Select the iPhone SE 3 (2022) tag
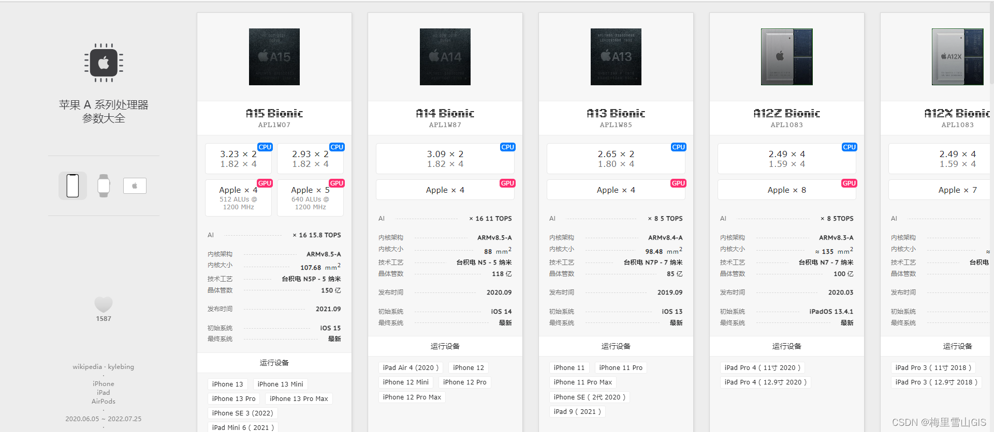The height and width of the screenshot is (432, 994). pyautogui.click(x=242, y=413)
